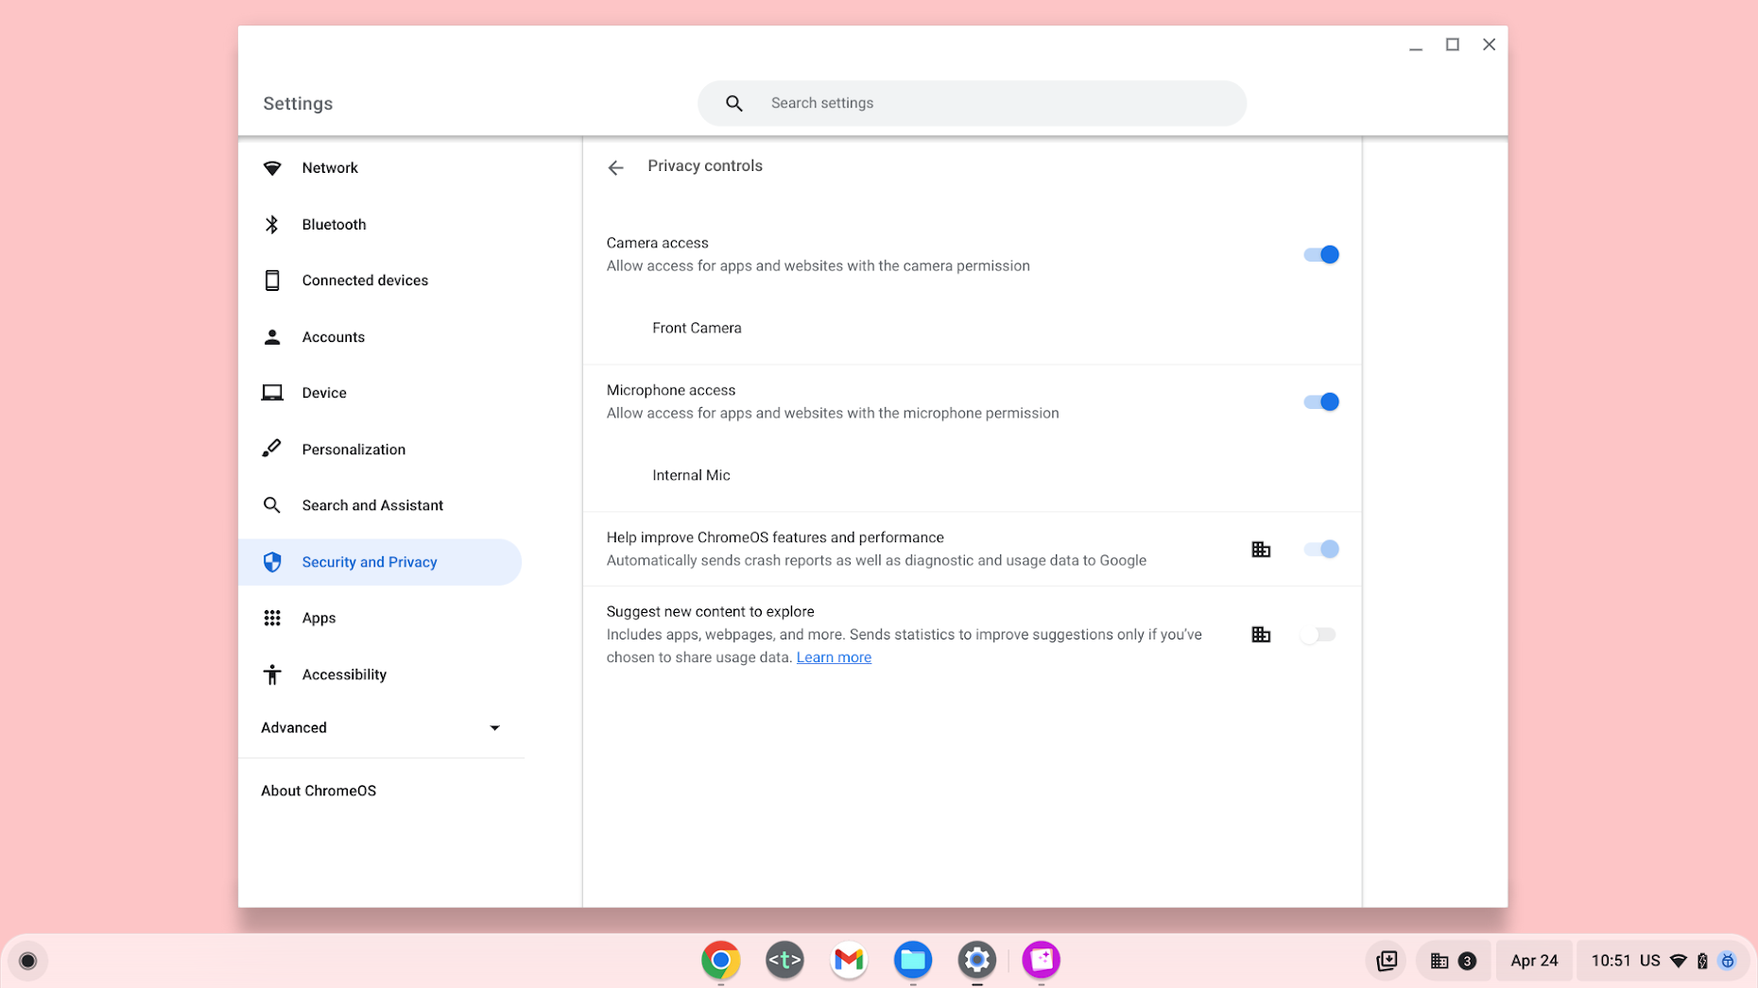1758x988 pixels.
Task: Open the Files app on the shelf
Action: (x=912, y=960)
